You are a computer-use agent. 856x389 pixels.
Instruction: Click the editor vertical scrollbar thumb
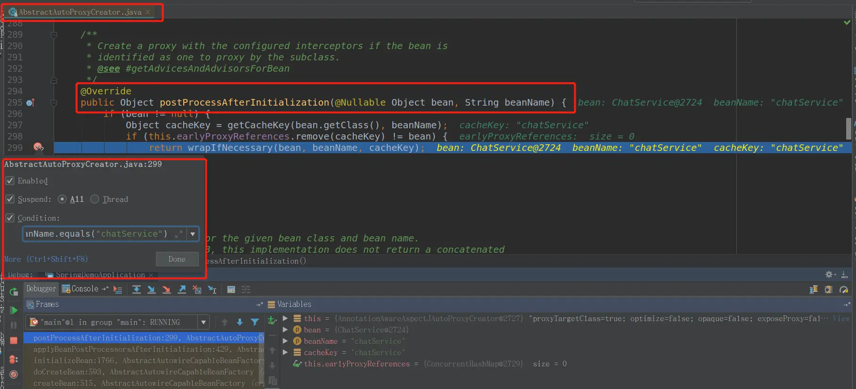pos(848,128)
